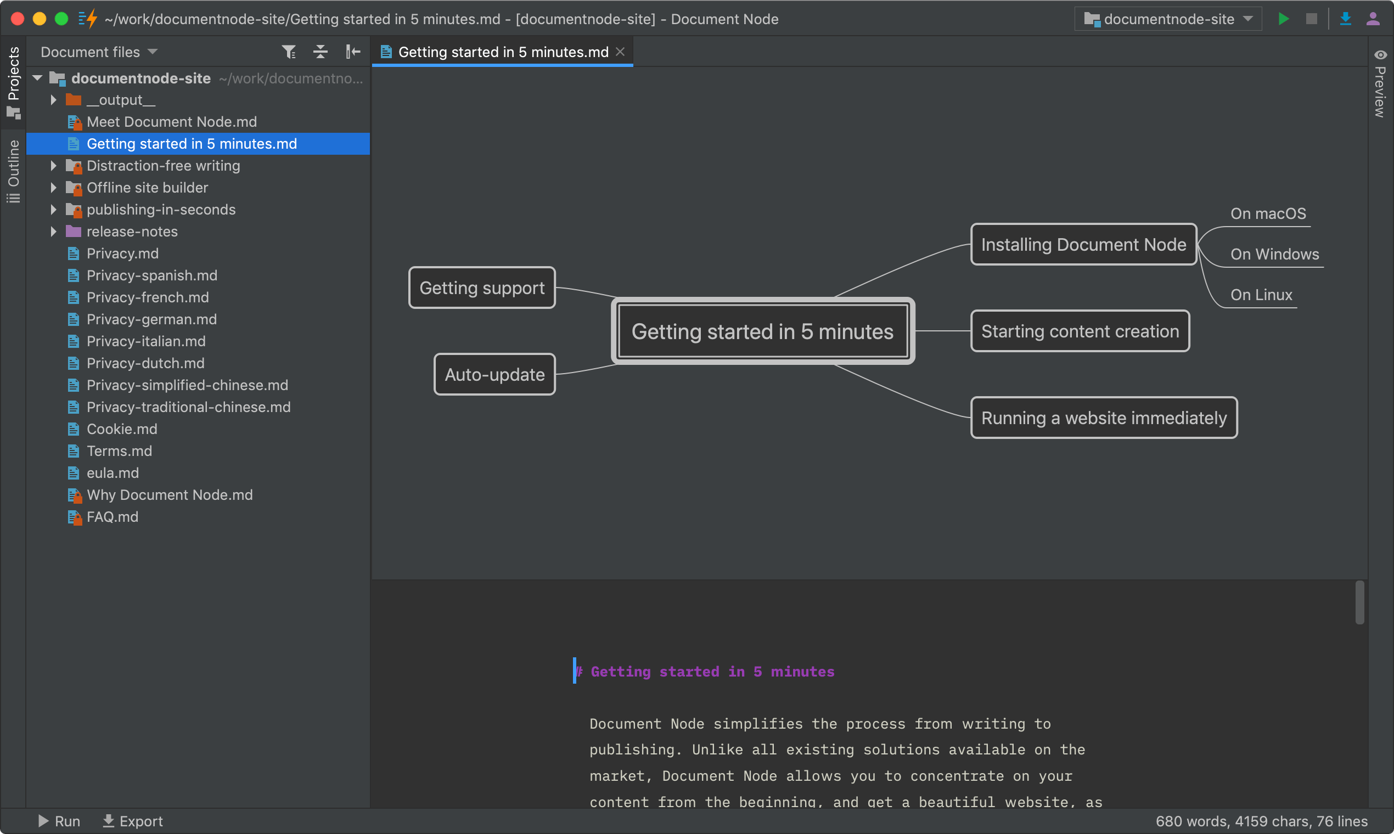1394x834 pixels.
Task: Click the Stop square icon in the title bar
Action: pyautogui.click(x=1311, y=19)
